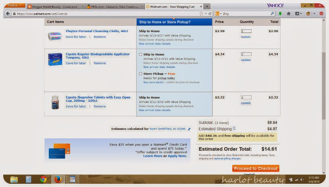Viewport: 329px width, 187px height.
Task: Open address bar history dropdown arrow
Action: [x=206, y=14]
